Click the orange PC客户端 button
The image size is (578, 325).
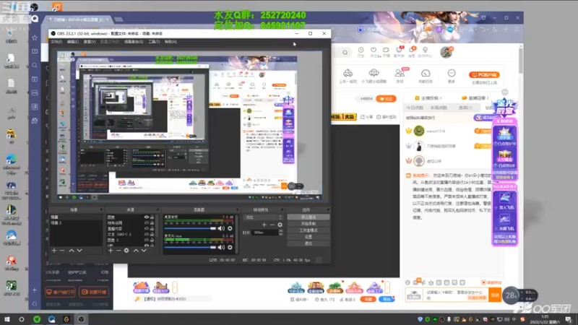(484, 75)
